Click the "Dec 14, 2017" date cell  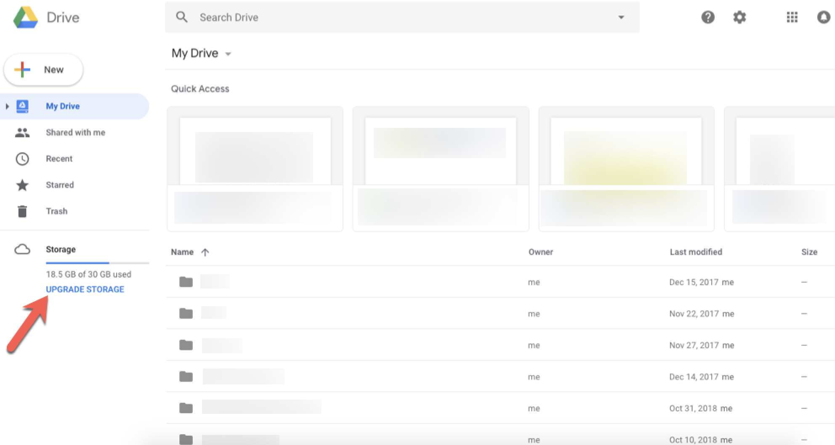[694, 376]
